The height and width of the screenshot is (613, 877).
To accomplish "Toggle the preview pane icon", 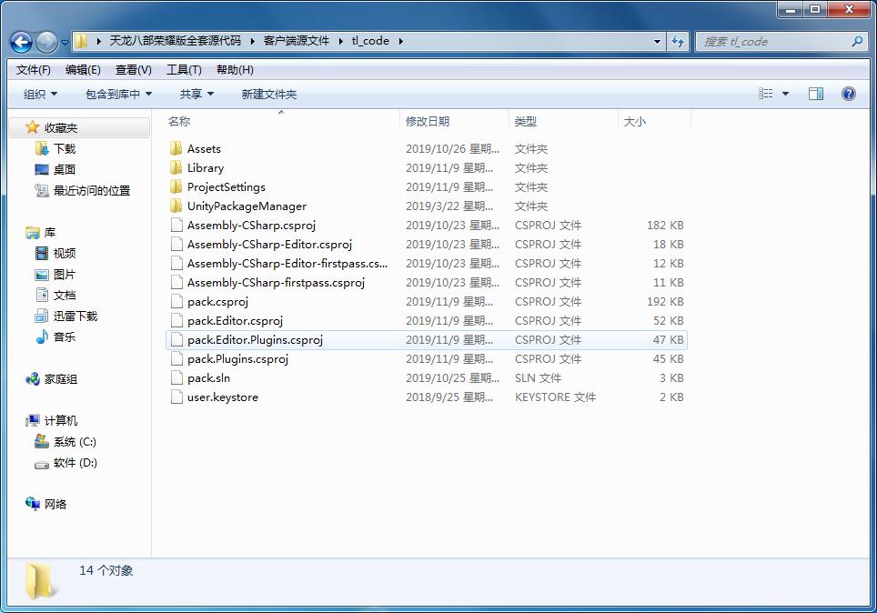I will click(816, 94).
